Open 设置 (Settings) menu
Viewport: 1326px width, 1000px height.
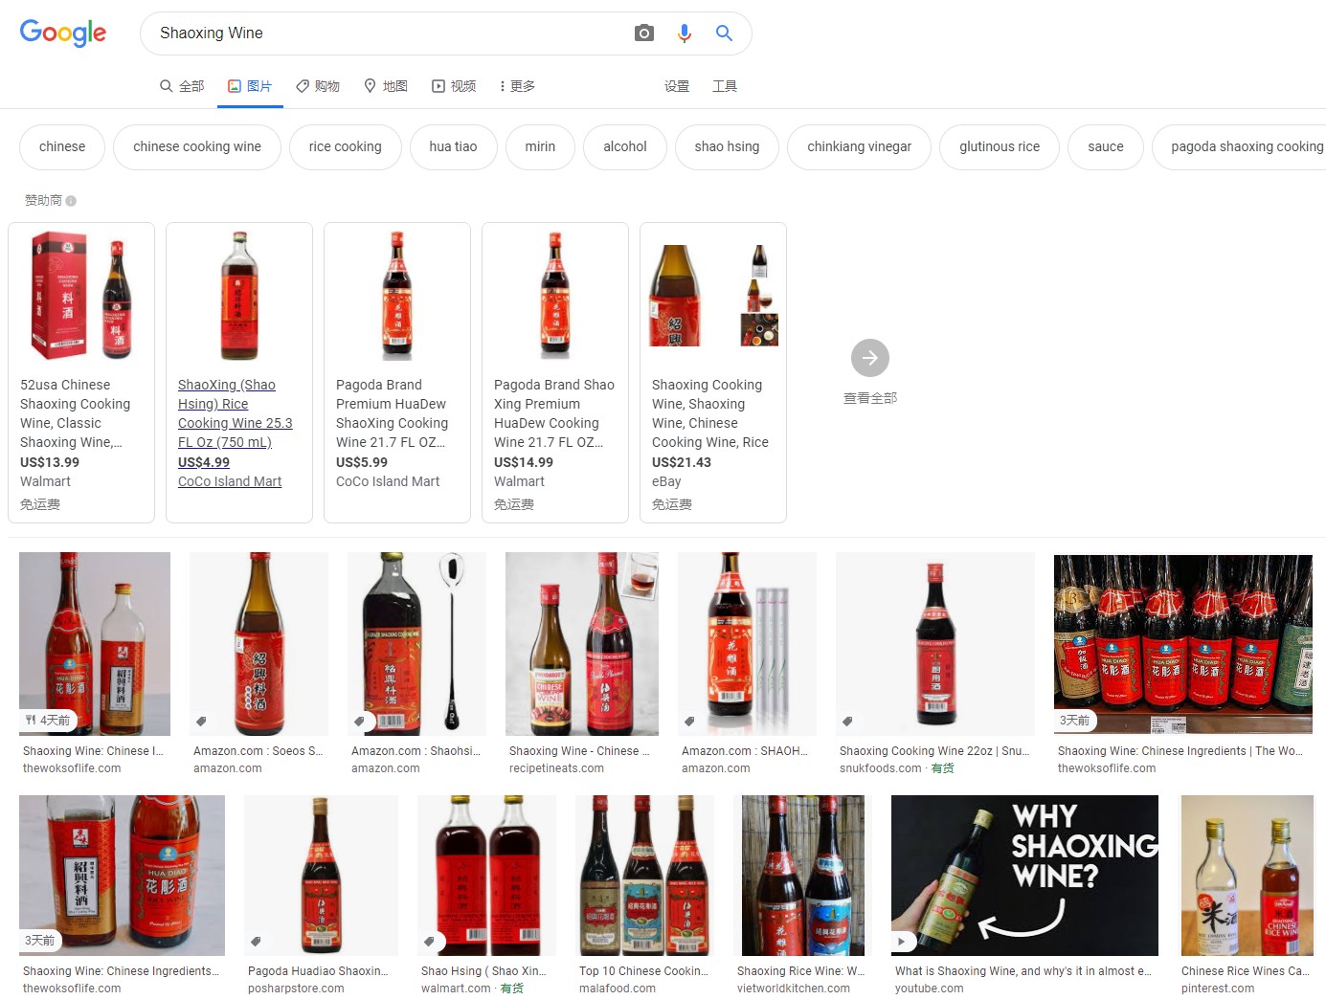coord(677,86)
